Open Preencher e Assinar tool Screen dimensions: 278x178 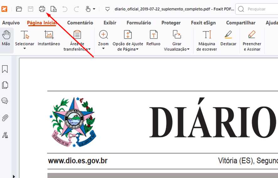pos(252,41)
